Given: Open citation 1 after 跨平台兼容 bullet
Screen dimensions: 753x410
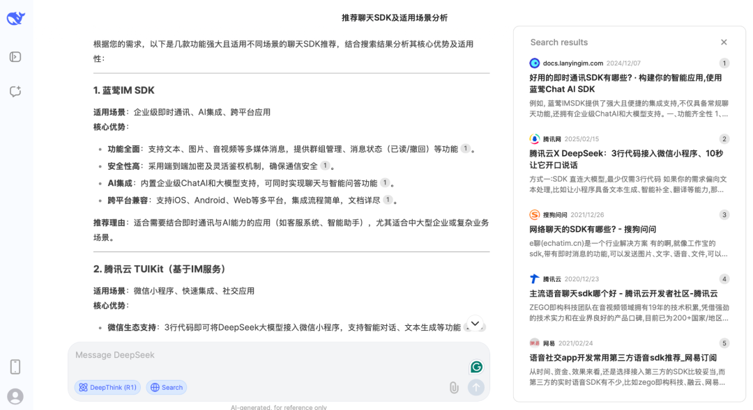Looking at the screenshot, I should point(388,200).
